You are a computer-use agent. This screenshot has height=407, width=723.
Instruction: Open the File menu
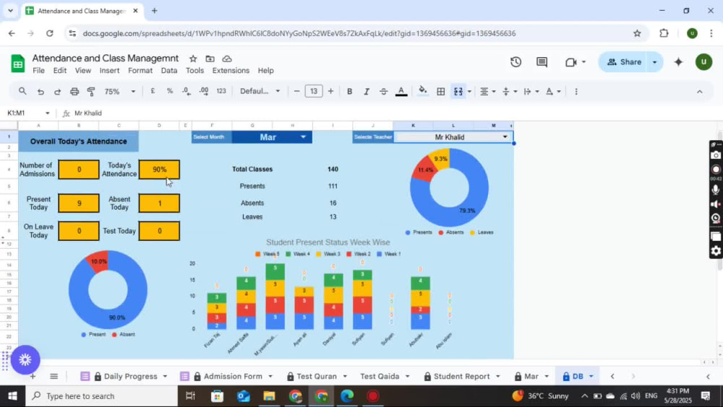[x=39, y=71]
